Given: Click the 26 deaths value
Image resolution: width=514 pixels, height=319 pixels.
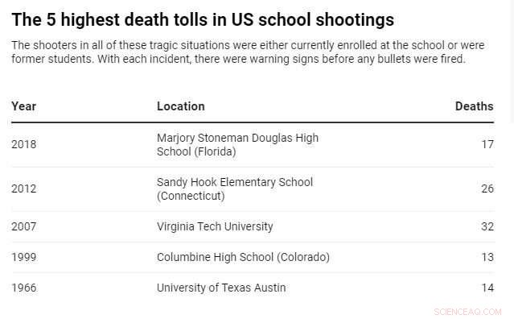Looking at the screenshot, I should 487,188.
